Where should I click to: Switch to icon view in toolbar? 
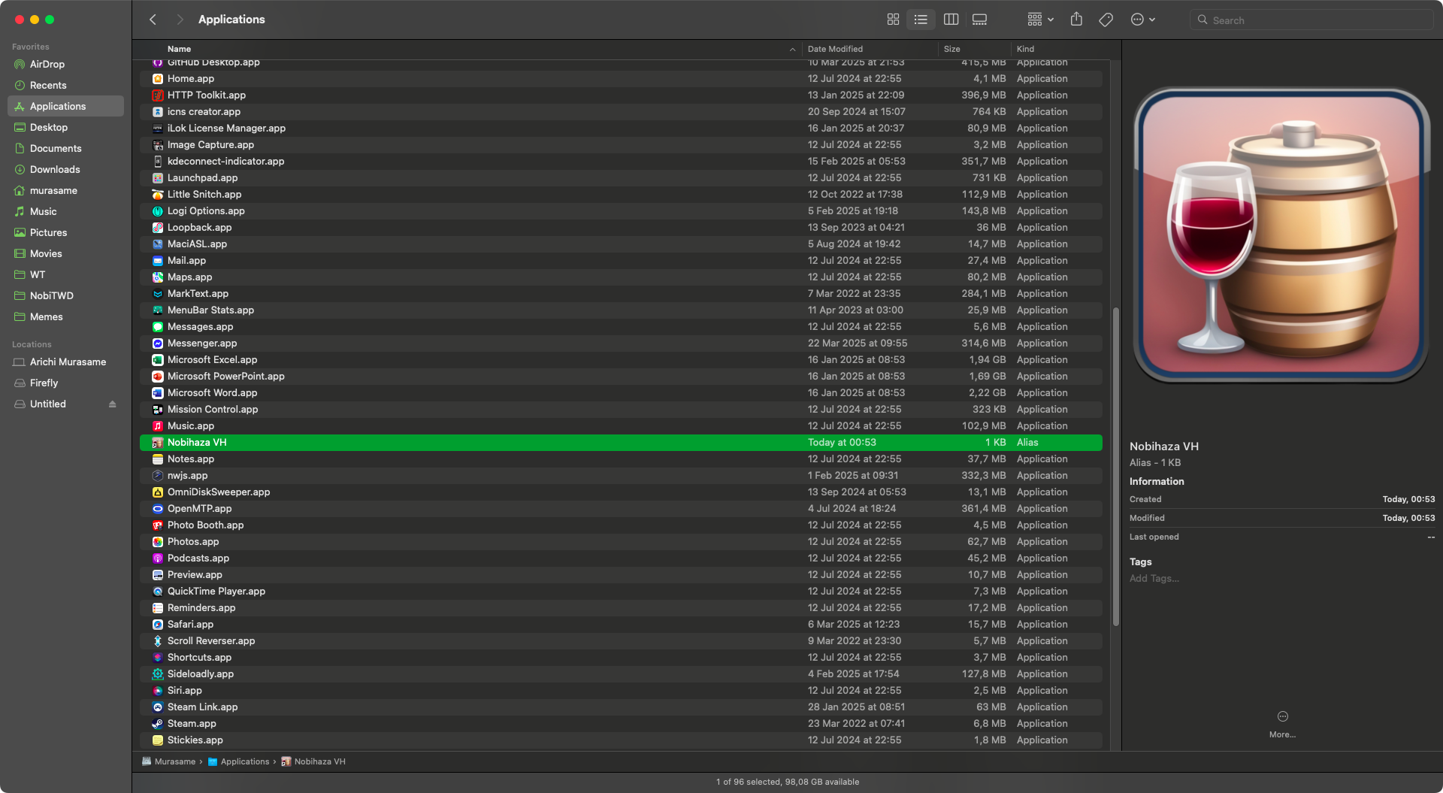pos(893,20)
